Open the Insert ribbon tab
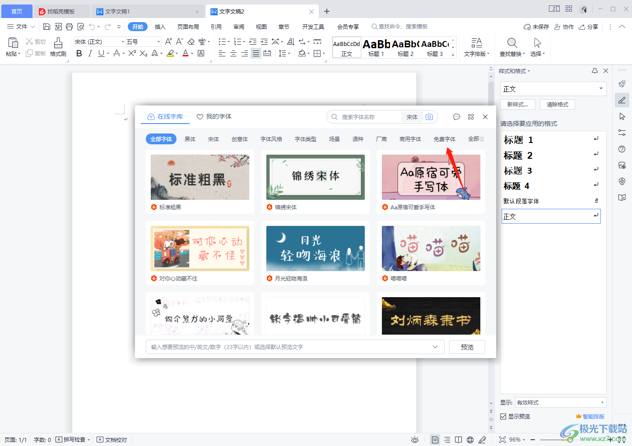This screenshot has height=446, width=632. point(160,27)
